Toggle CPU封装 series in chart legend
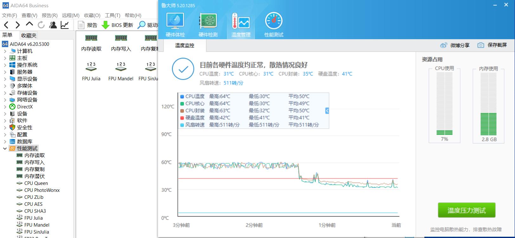This screenshot has height=238, width=515. click(x=192, y=111)
